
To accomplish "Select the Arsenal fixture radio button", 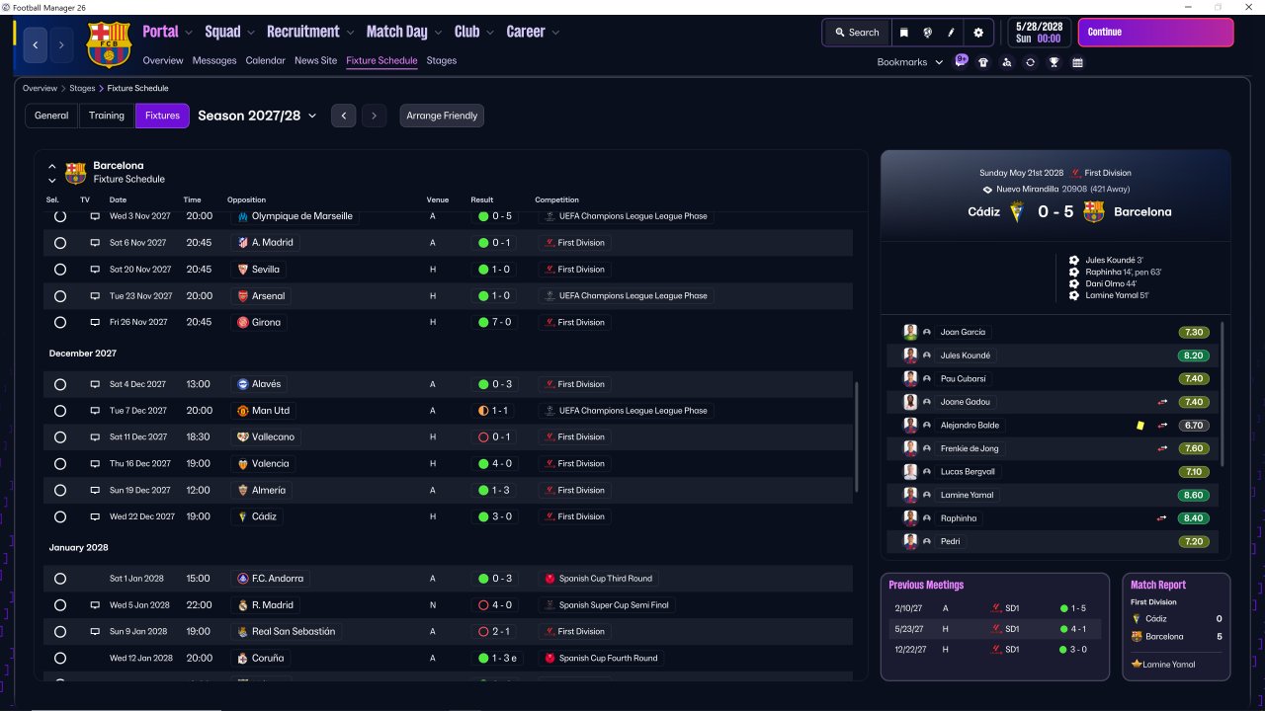I will pos(60,295).
